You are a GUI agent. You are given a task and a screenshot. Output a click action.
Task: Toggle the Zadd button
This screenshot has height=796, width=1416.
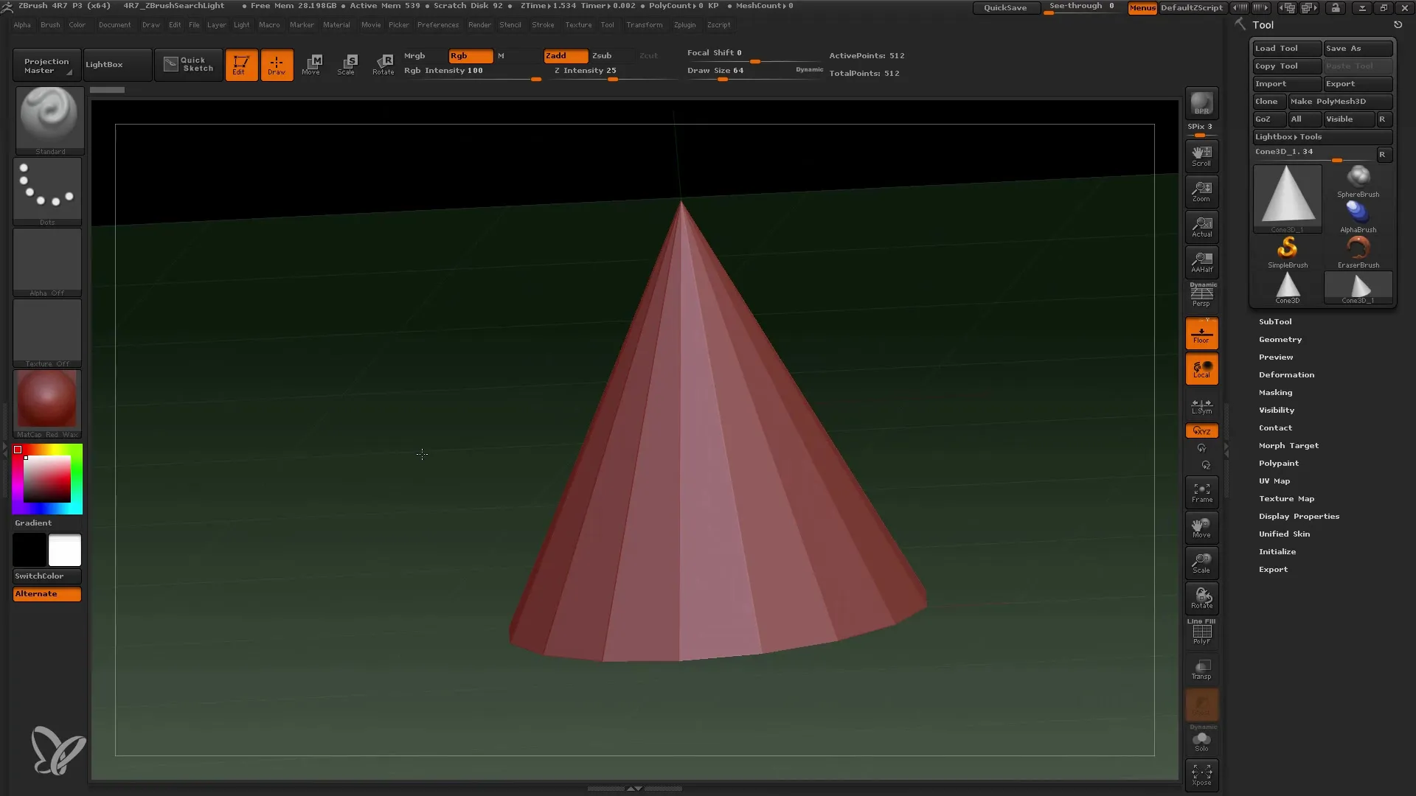tap(566, 56)
